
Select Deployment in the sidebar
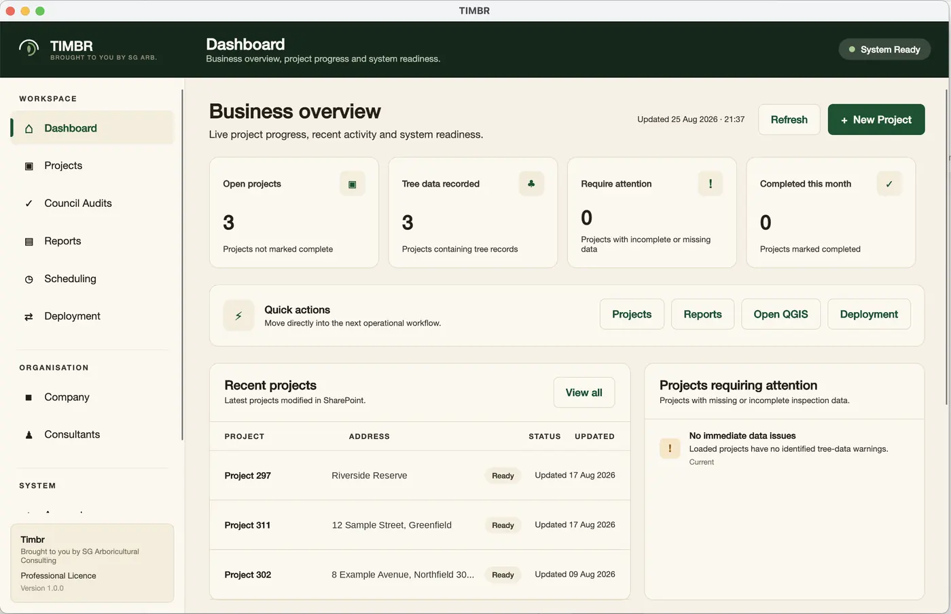tap(92, 316)
